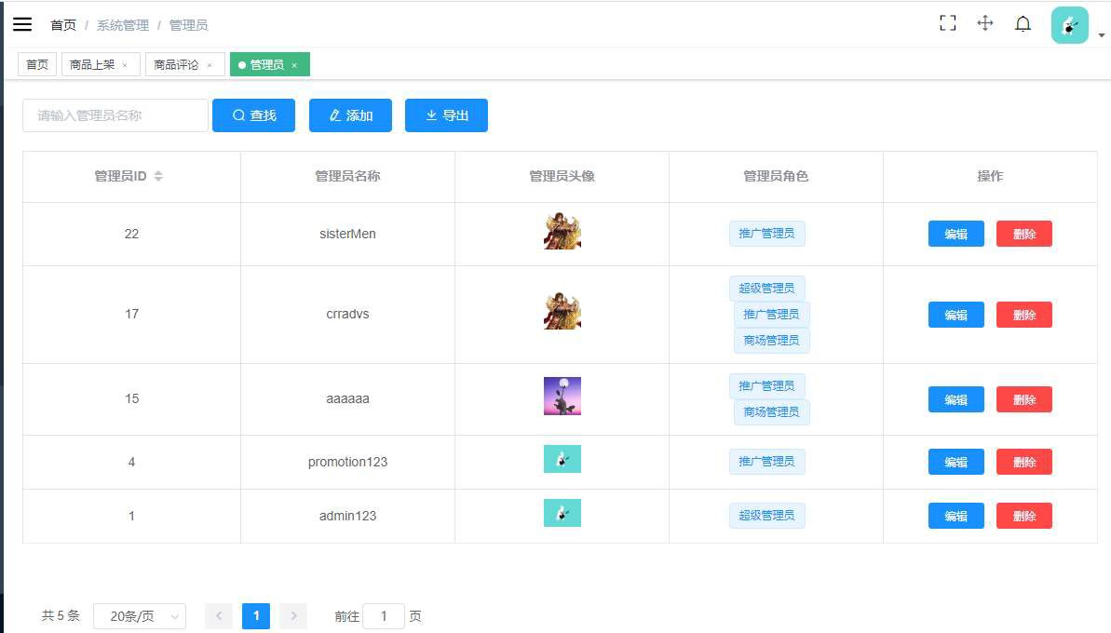
Task: Select page 1 in pagination
Action: (256, 616)
